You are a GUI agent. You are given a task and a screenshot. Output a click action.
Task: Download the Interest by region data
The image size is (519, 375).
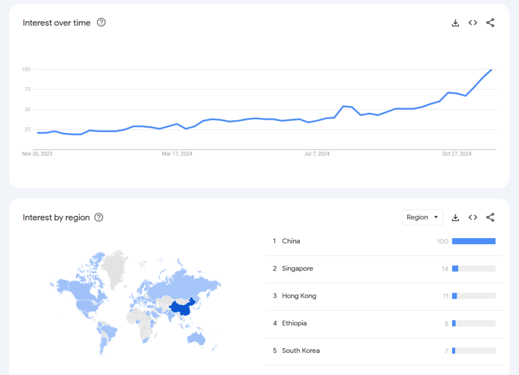coord(456,218)
